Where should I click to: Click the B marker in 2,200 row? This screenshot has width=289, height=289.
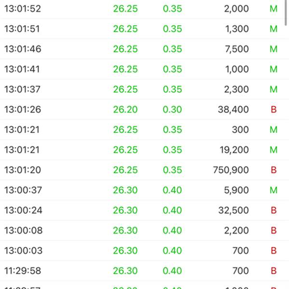[x=274, y=230]
